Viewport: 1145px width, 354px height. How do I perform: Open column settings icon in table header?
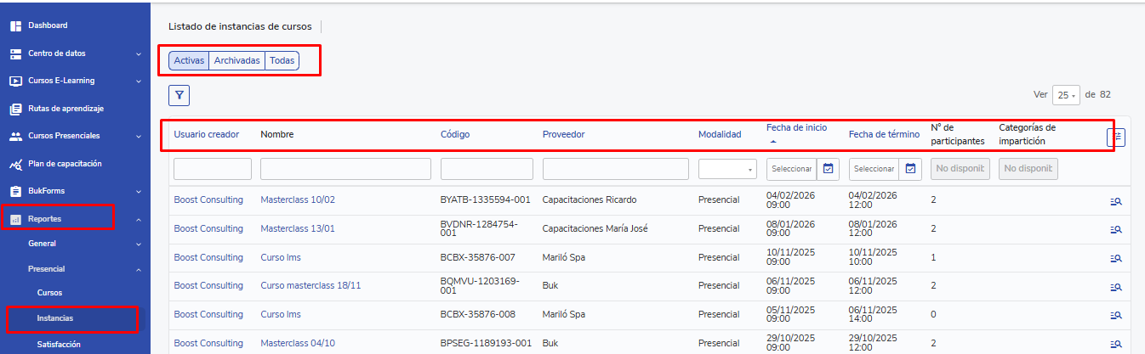pyautogui.click(x=1115, y=137)
